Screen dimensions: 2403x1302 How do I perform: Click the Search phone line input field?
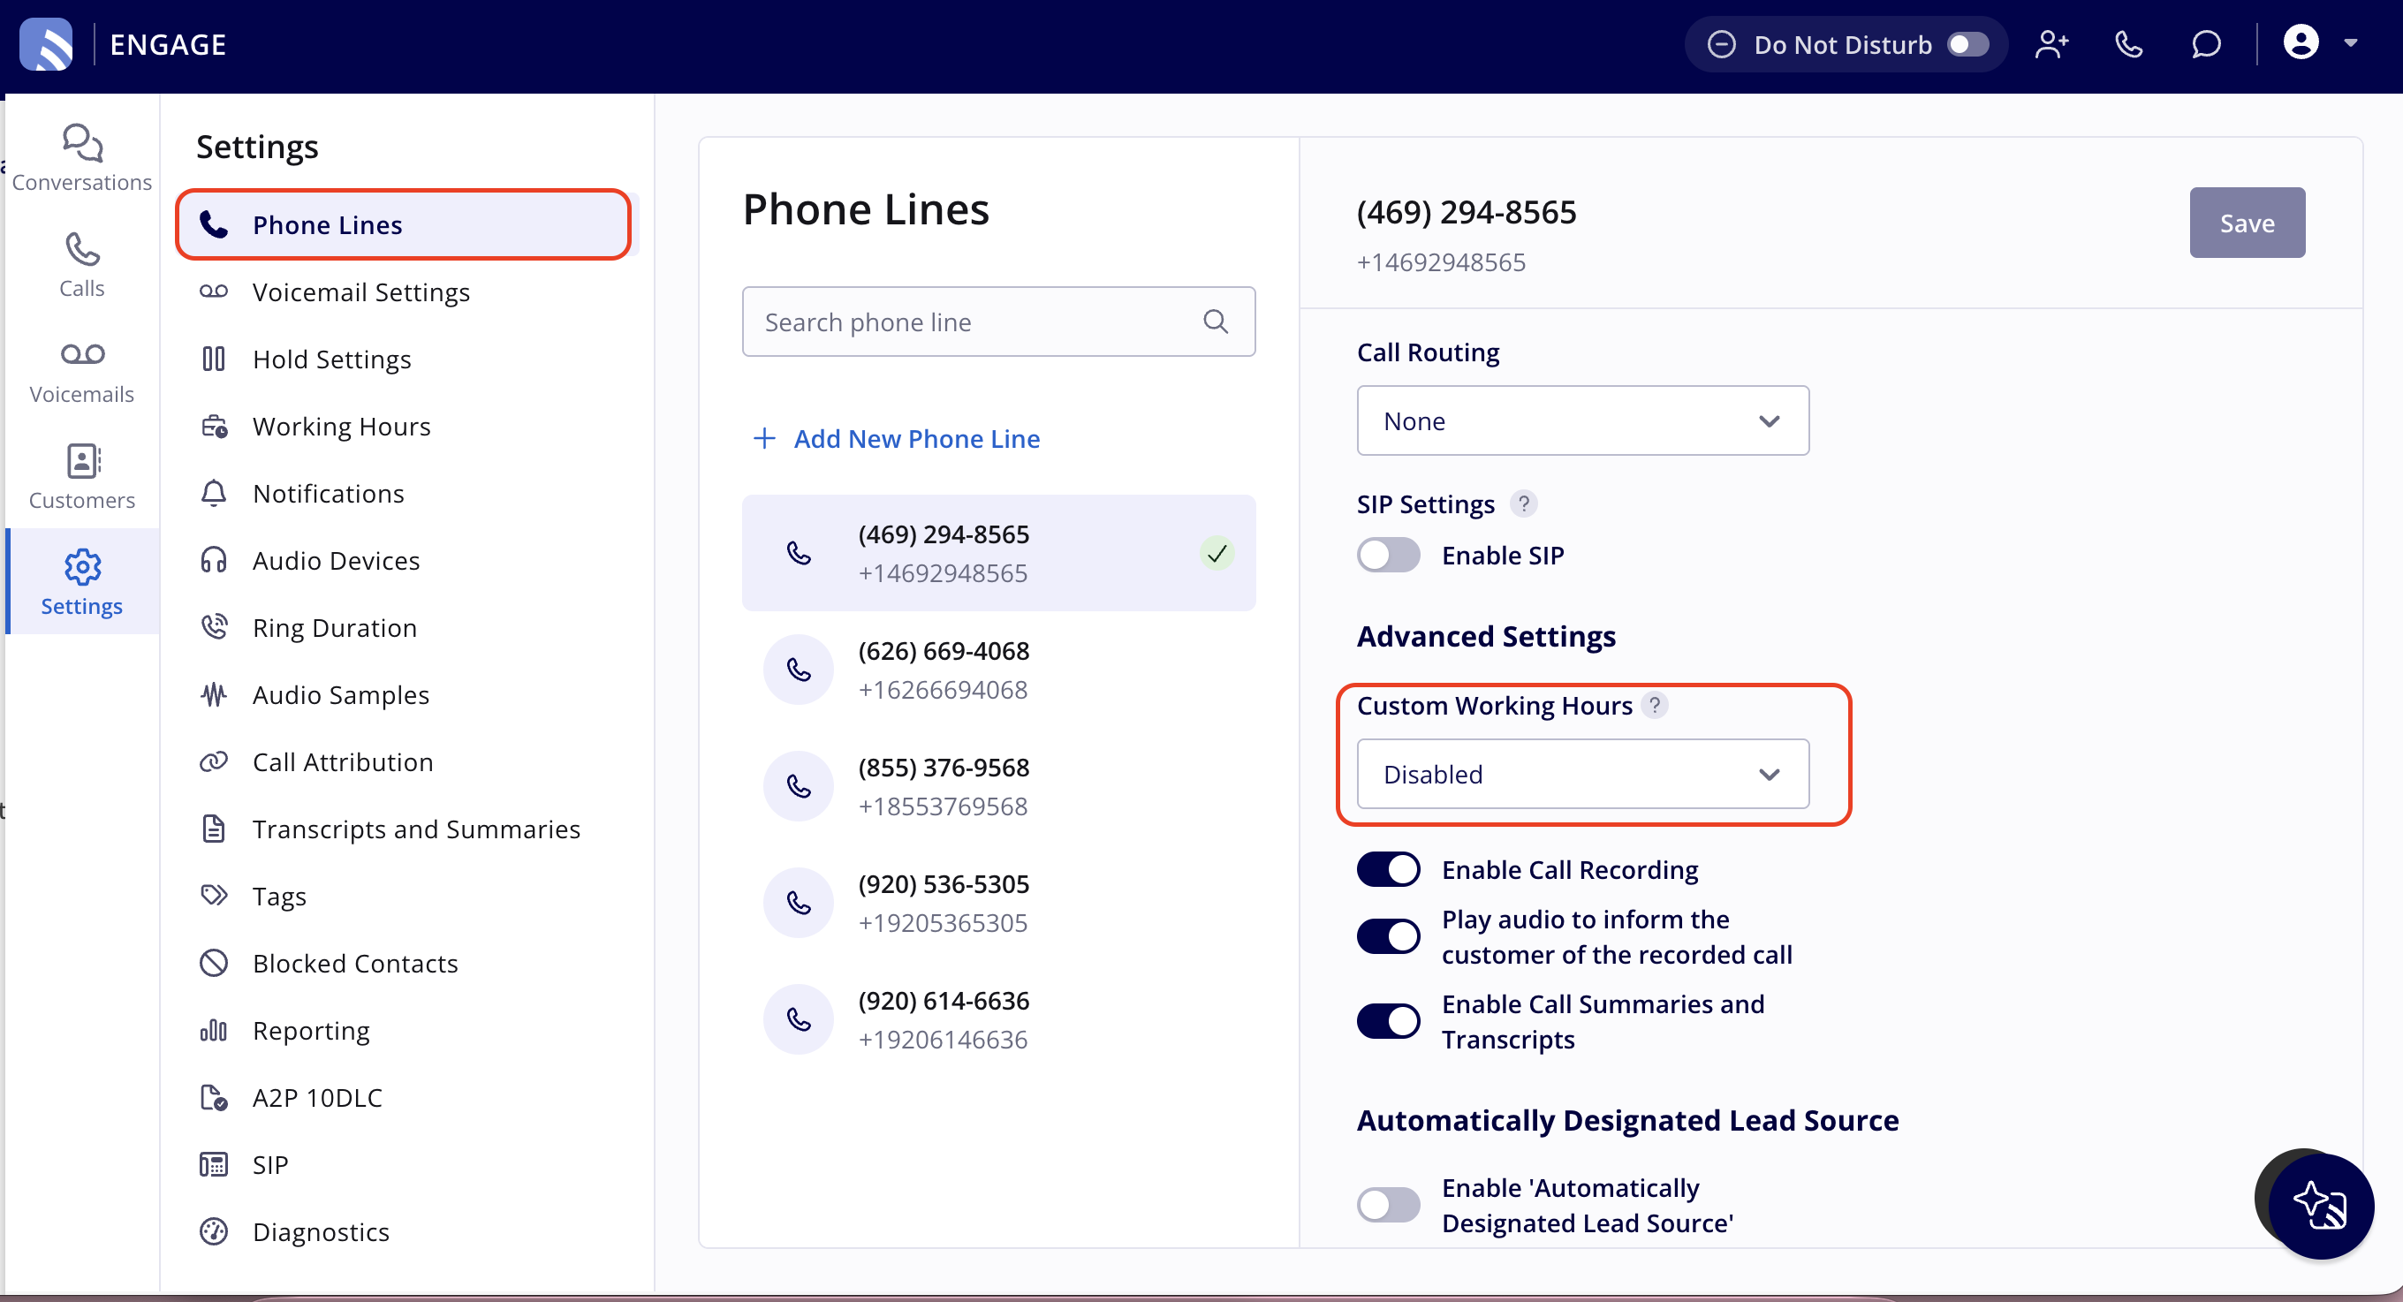coord(998,322)
